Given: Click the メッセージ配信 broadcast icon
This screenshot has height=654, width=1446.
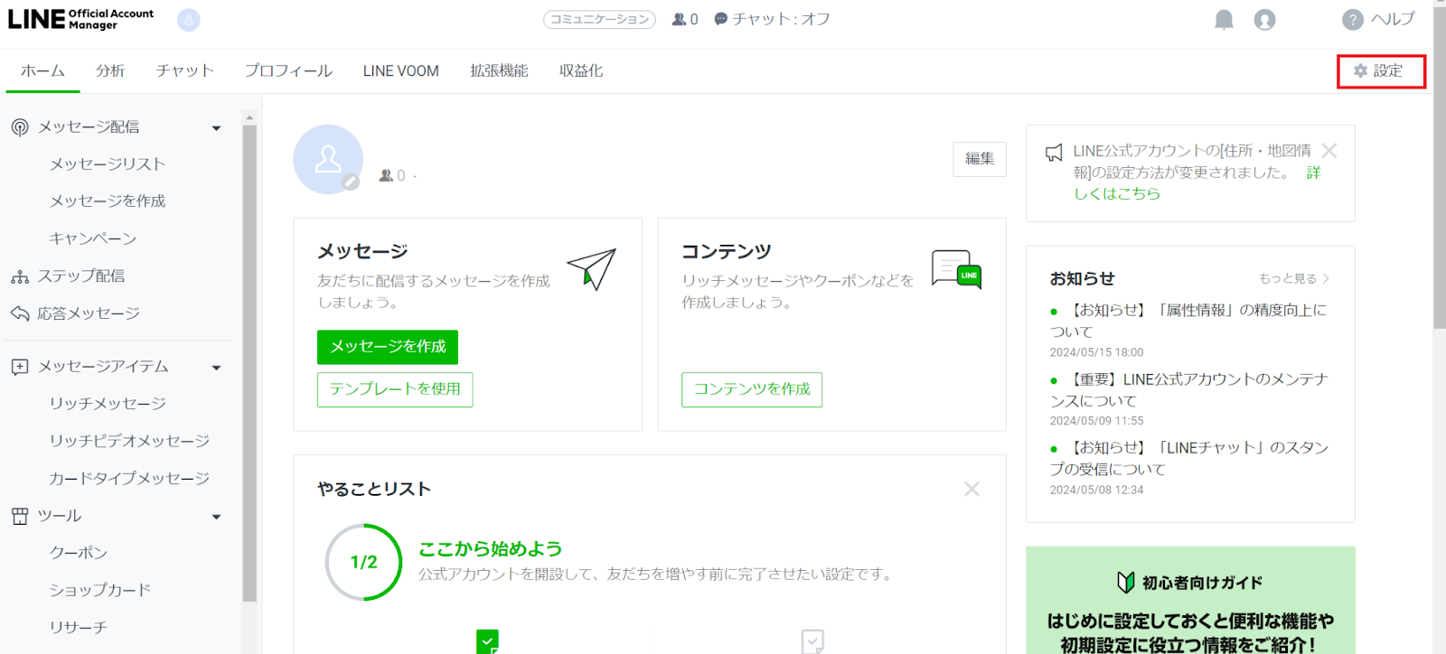Looking at the screenshot, I should click(x=20, y=127).
